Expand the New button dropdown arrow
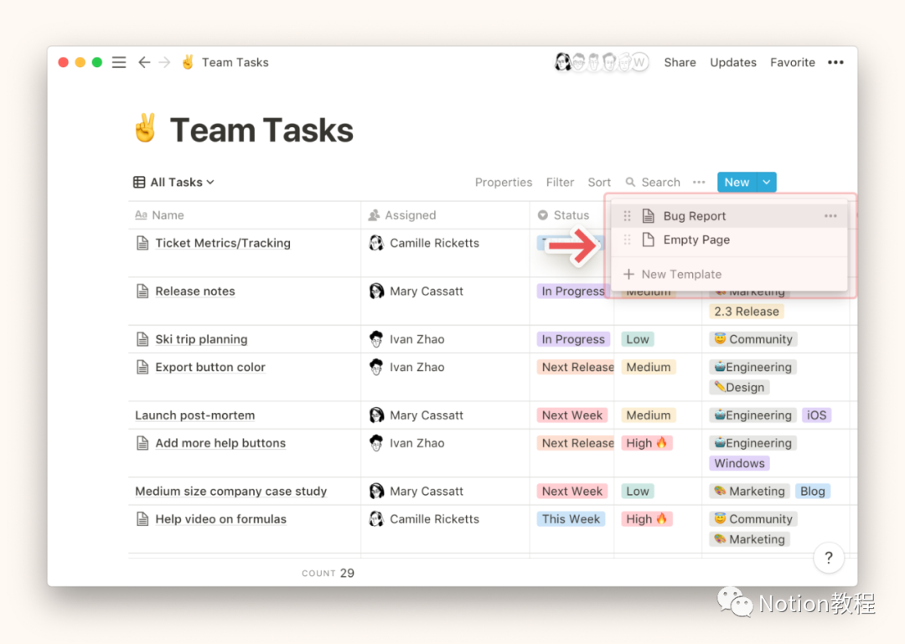Viewport: 905px width, 644px height. [x=767, y=183]
